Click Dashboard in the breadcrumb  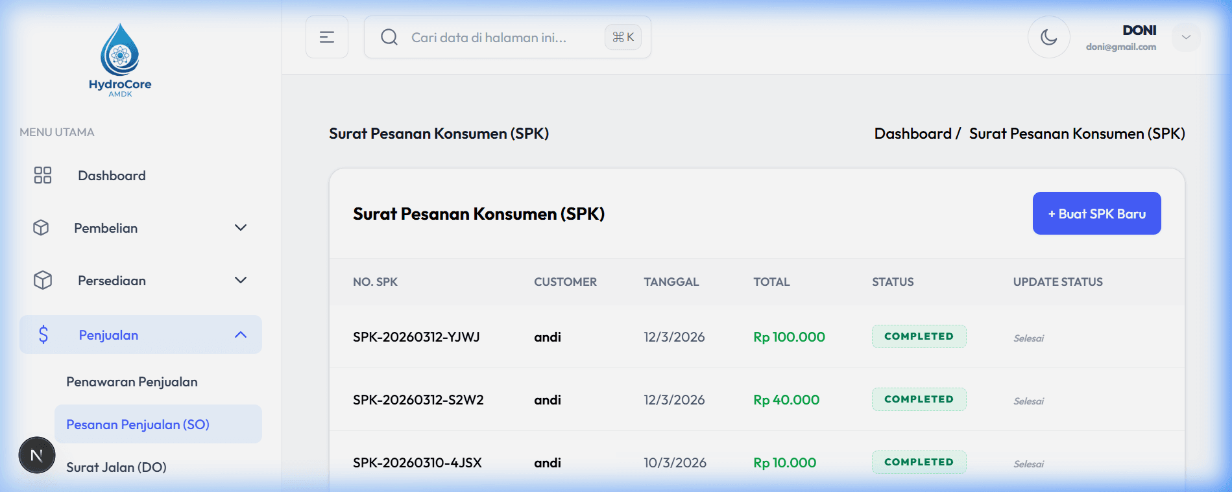[x=913, y=134]
